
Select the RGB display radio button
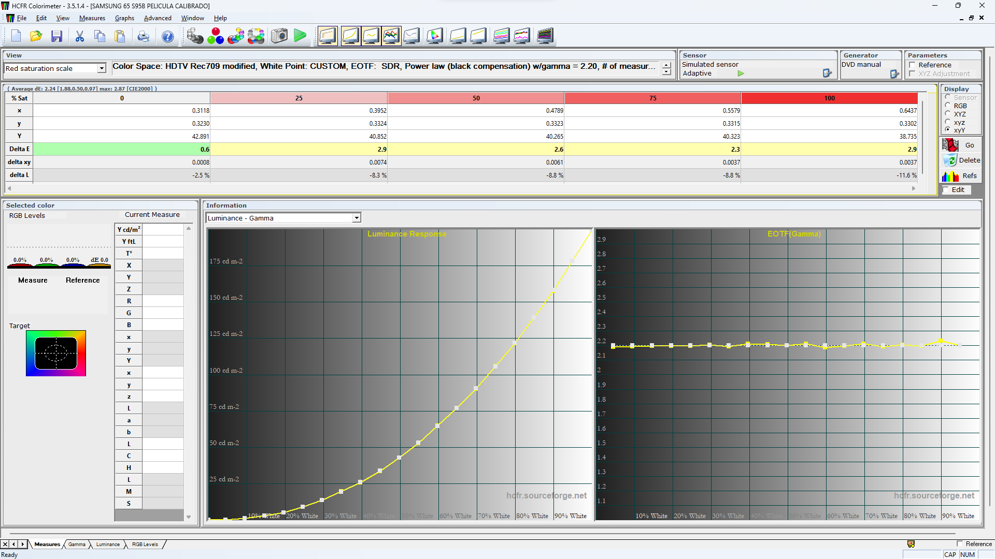pyautogui.click(x=948, y=106)
